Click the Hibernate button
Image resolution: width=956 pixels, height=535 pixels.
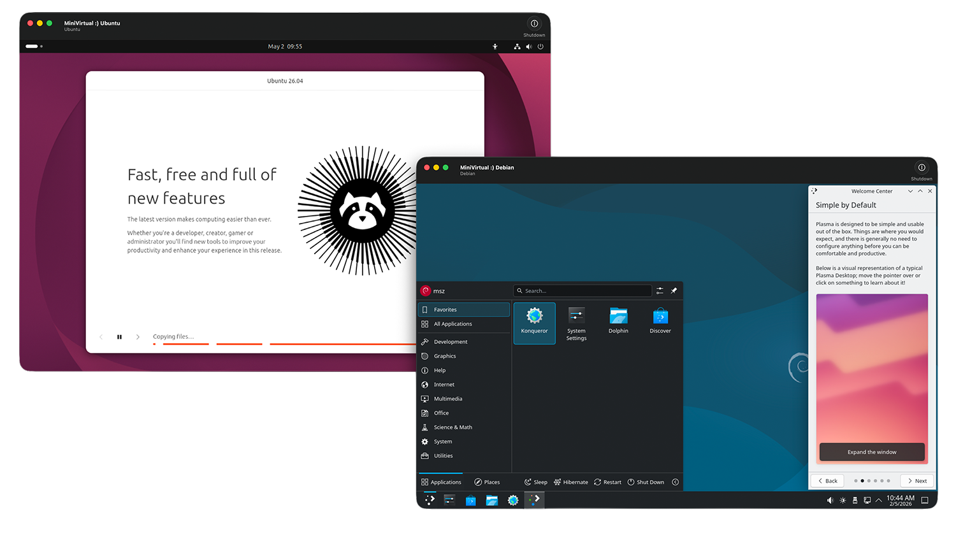pos(571,482)
